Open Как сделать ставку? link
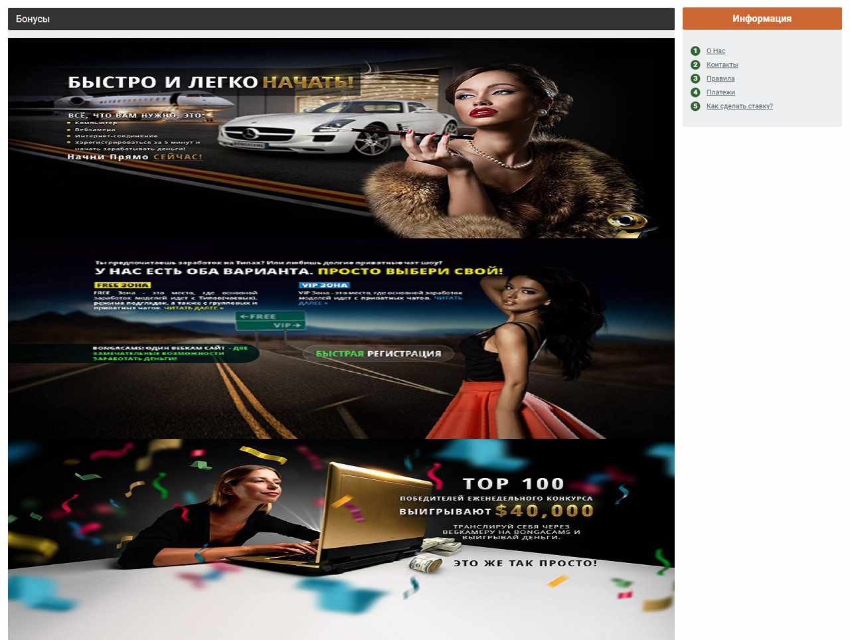This screenshot has width=850, height=640. 739,106
